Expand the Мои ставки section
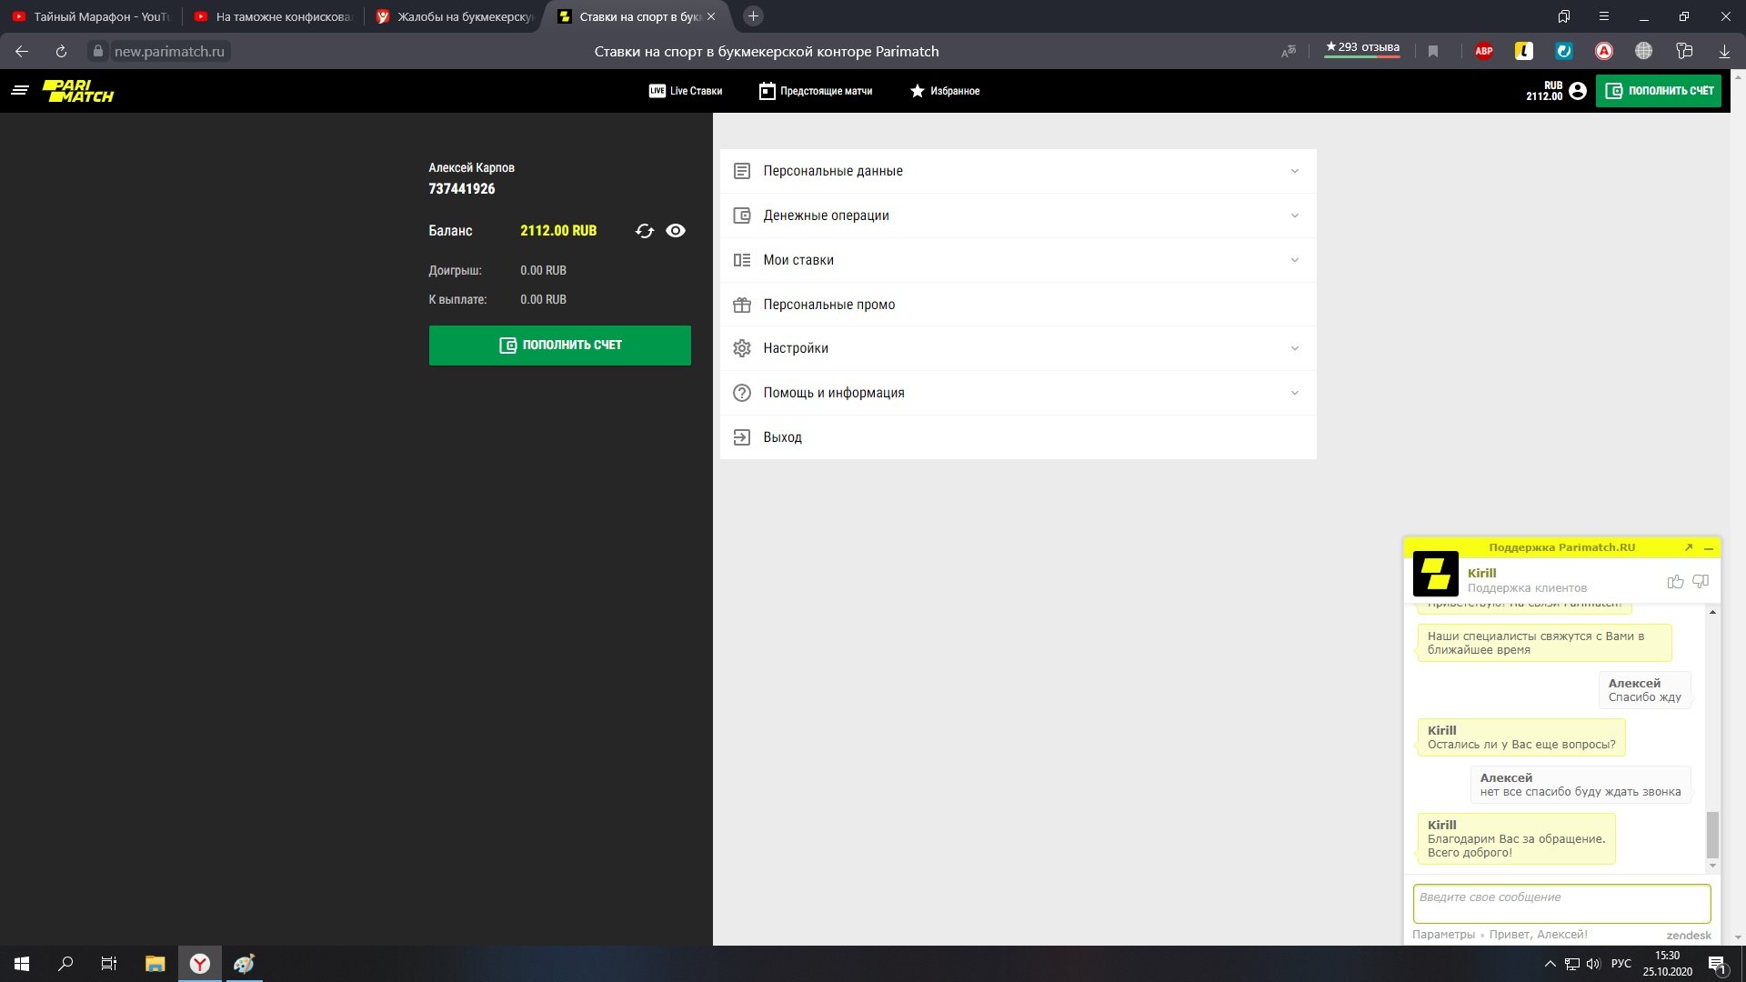 coord(1018,260)
